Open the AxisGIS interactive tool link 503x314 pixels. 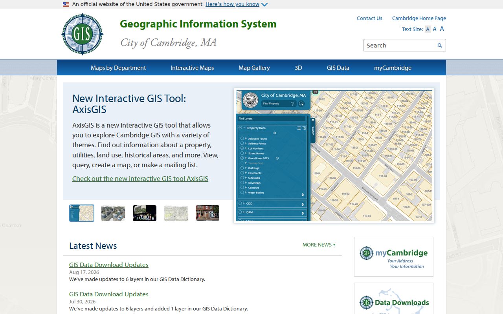[x=140, y=179]
